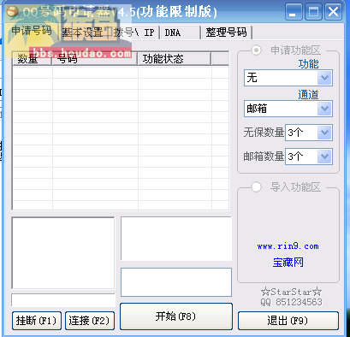Open the DNA tab
This screenshot has width=350, height=337.
pyautogui.click(x=181, y=33)
